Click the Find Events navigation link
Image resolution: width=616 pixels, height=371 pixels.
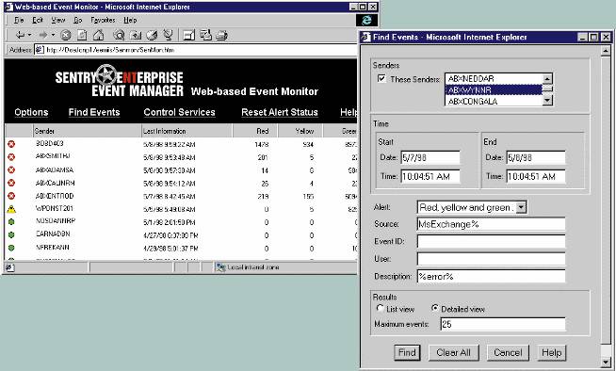pos(94,112)
